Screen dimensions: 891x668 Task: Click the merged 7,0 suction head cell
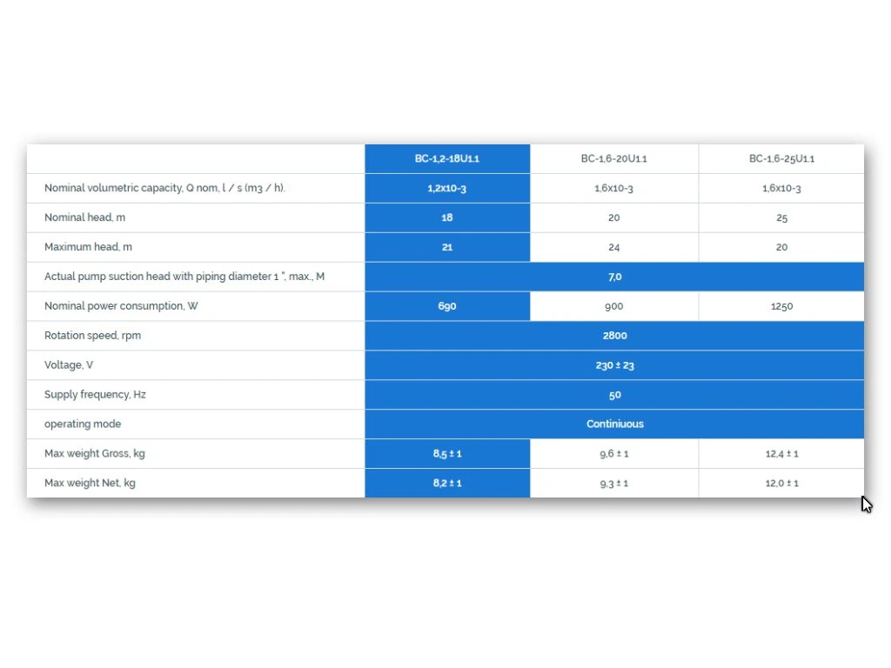pyautogui.click(x=614, y=277)
